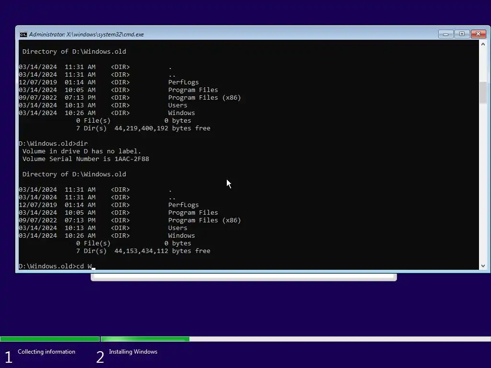
Task: Click the 'D:\Windows.old>dir' command line
Action: [x=53, y=144]
